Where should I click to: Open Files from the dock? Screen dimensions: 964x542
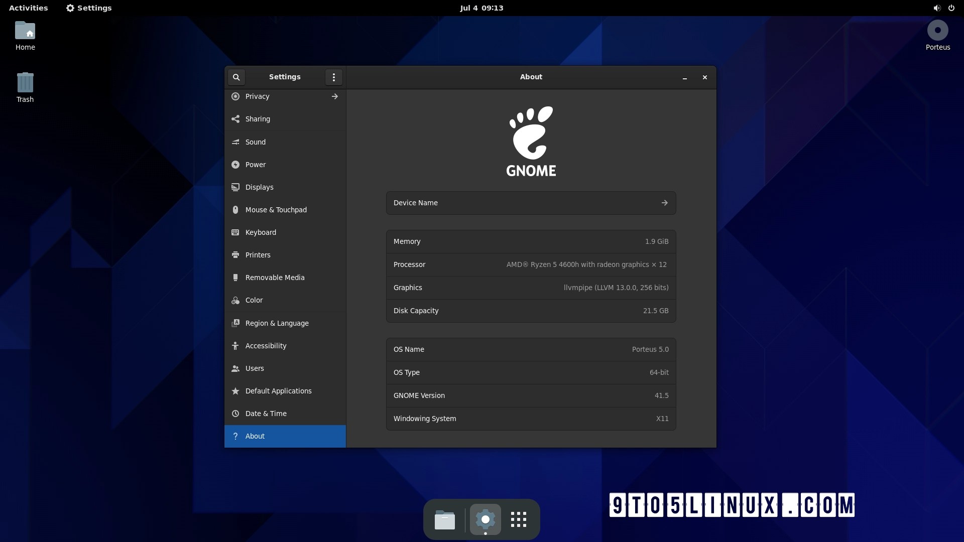(x=444, y=519)
